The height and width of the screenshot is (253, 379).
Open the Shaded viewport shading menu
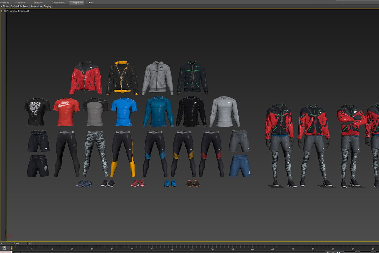tap(24, 11)
